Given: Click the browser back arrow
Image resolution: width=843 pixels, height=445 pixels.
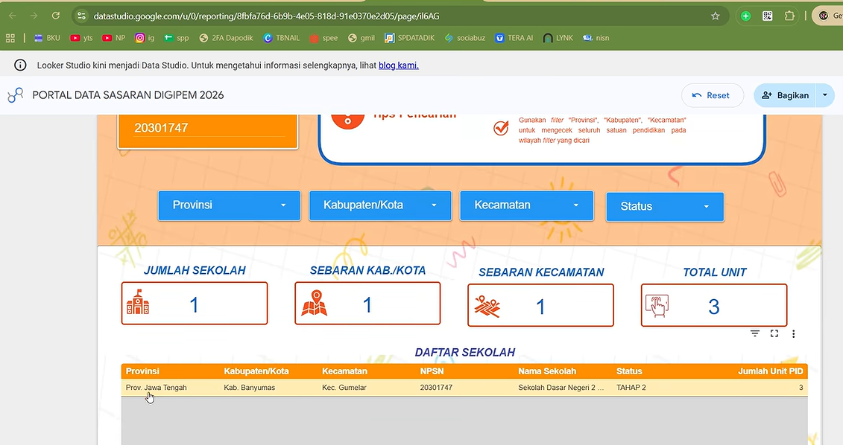Looking at the screenshot, I should click(x=13, y=16).
